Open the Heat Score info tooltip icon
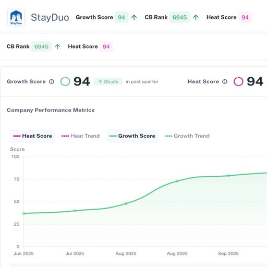 coord(225,81)
